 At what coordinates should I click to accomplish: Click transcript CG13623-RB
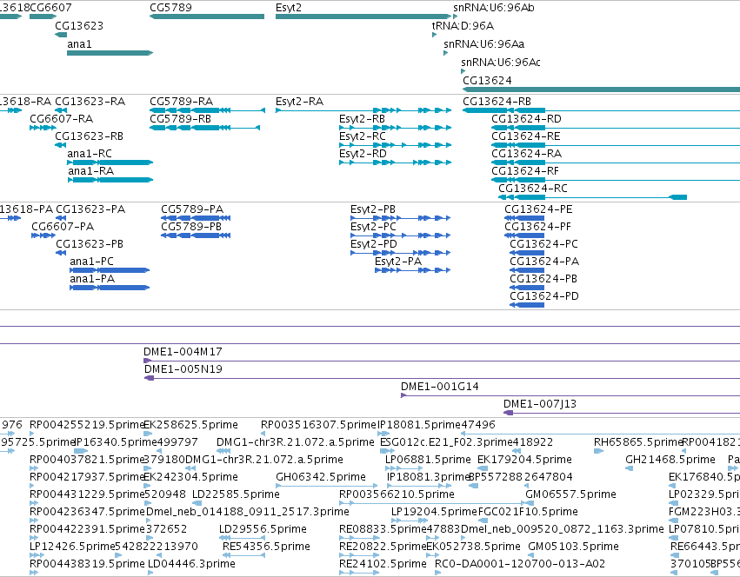pos(90,136)
